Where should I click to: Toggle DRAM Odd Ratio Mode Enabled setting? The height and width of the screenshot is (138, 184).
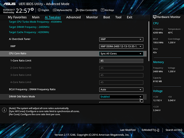(x=121, y=97)
